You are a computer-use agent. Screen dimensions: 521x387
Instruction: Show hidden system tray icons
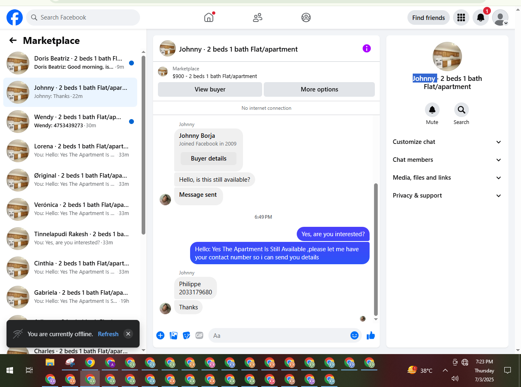pyautogui.click(x=445, y=370)
